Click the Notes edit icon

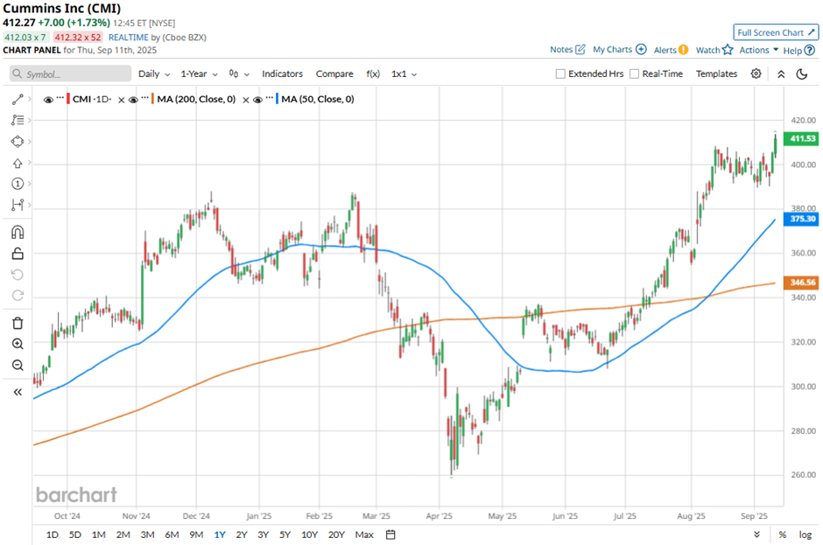pyautogui.click(x=580, y=49)
